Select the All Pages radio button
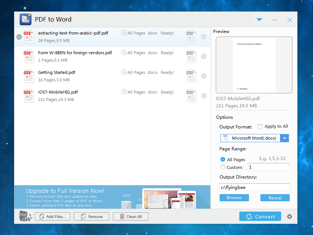 (223, 159)
